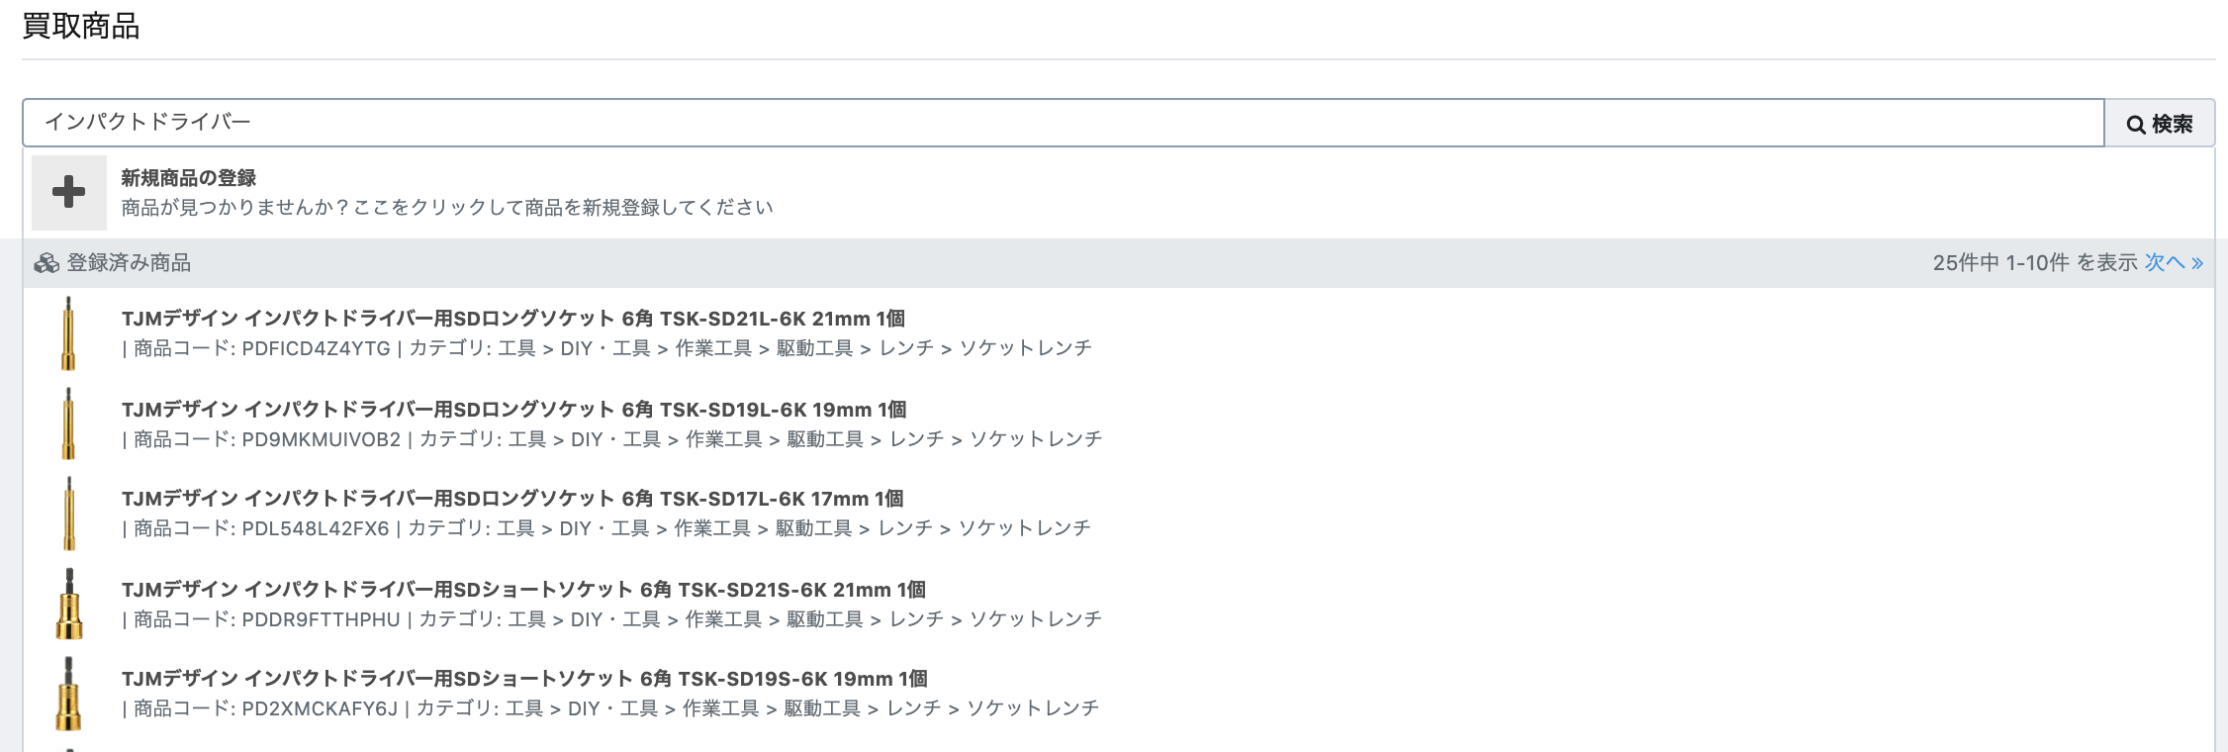The width and height of the screenshot is (2228, 752).
Task: Select product title TSK-SD17L-6K 17mm 1個
Action: (512, 499)
